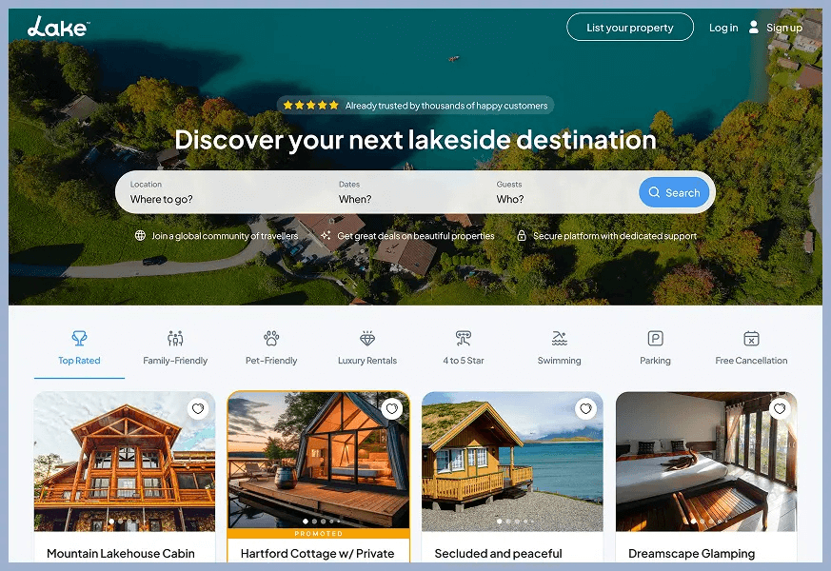
Task: Click the List your property button
Action: tap(629, 27)
